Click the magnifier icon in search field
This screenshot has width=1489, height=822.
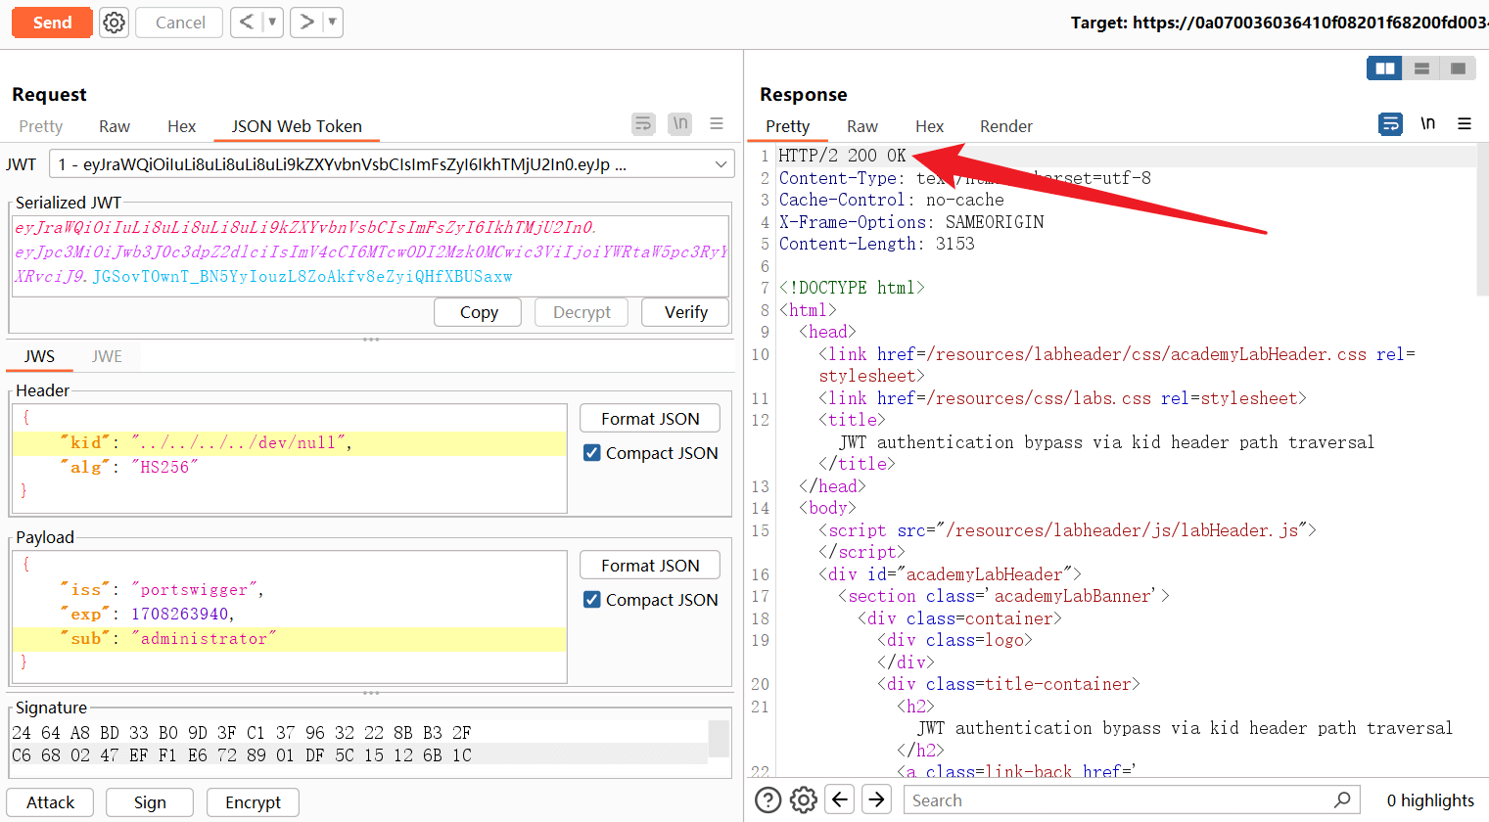pos(1342,799)
